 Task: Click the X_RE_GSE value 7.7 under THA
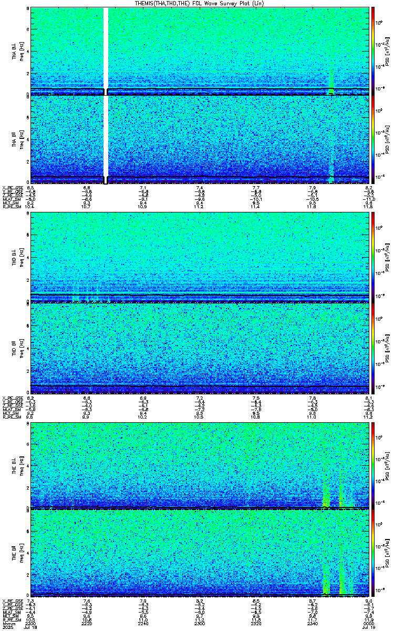click(x=256, y=188)
